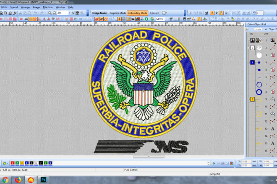Toggle the red grid stitches icon
Viewport: 277px width, 184px height.
[1, 19]
